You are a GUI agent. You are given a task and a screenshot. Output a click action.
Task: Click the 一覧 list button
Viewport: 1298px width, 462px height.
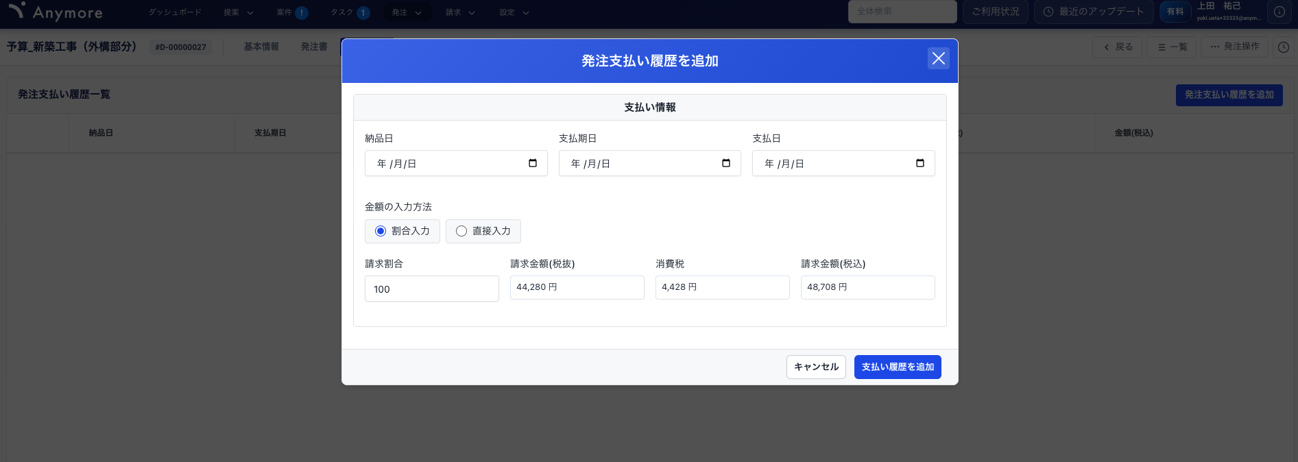click(1172, 47)
